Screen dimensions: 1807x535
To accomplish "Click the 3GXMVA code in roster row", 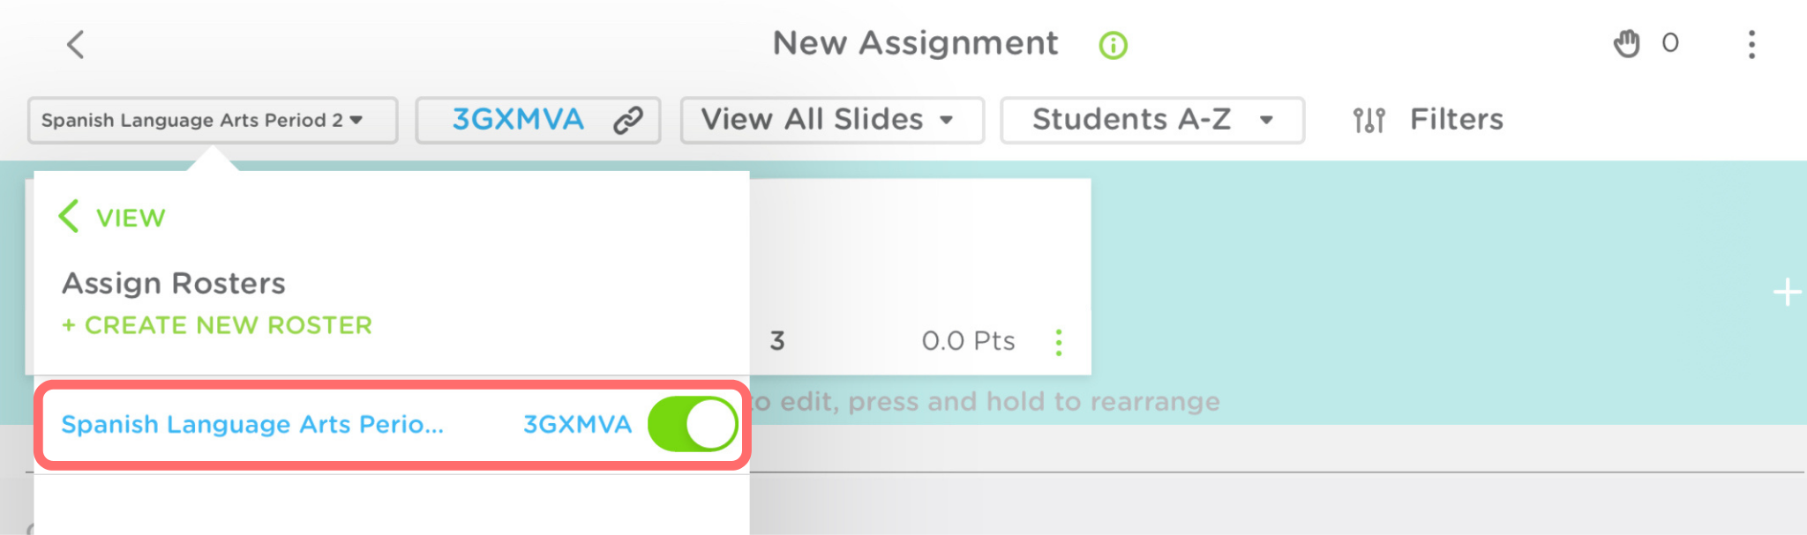I will [577, 425].
